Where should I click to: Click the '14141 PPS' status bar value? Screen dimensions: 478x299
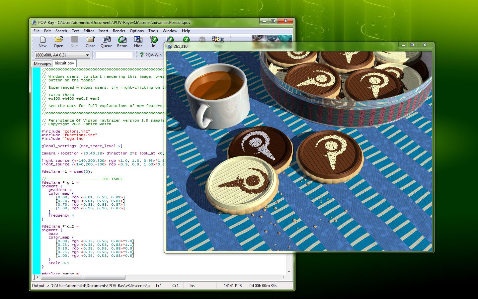[233, 285]
